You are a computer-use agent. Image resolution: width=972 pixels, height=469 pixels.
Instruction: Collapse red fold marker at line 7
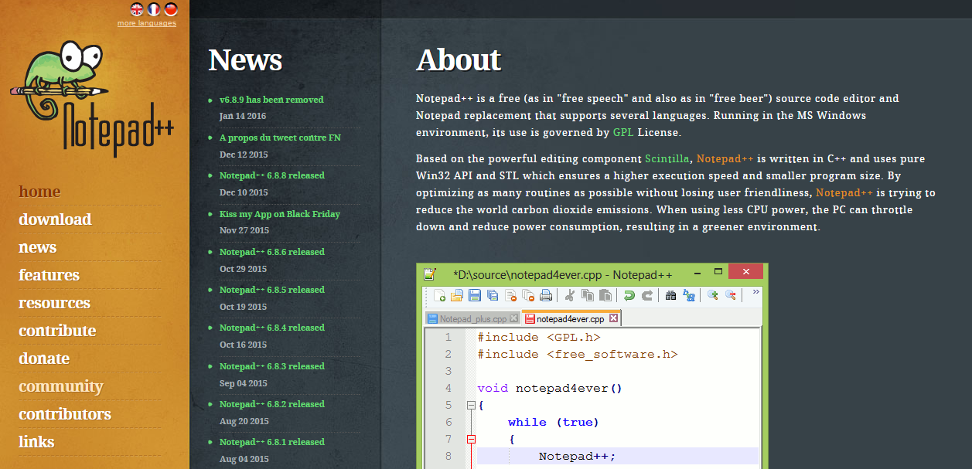click(470, 439)
